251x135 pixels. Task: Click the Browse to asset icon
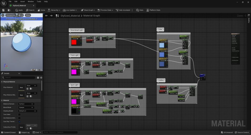click(x=9, y=10)
